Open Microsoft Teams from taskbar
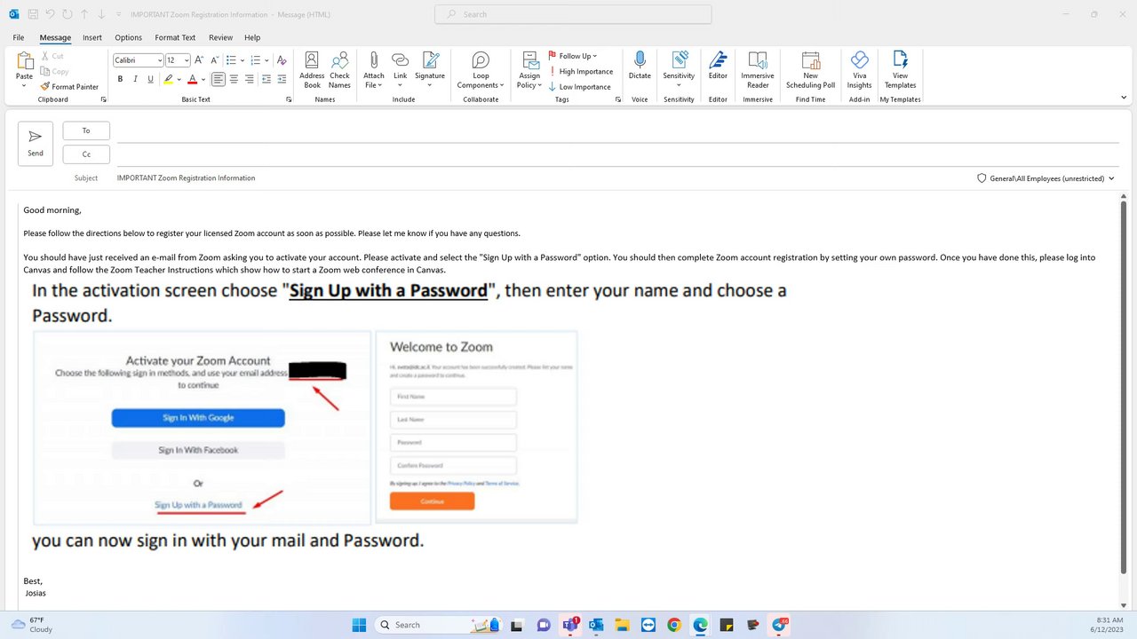Image resolution: width=1137 pixels, height=639 pixels. [569, 625]
